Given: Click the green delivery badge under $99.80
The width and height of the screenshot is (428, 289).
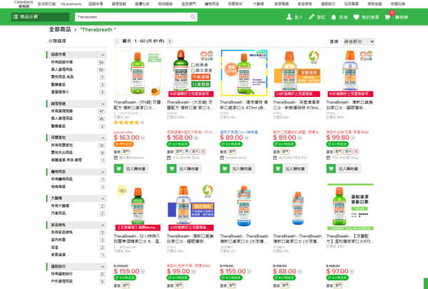Looking at the screenshot, I should pyautogui.click(x=337, y=144).
